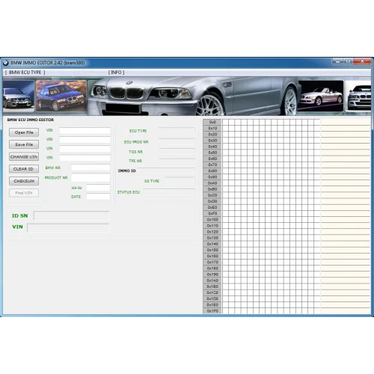Focus the DATE input field
This screenshot has width=374, height=374.
click(98, 197)
